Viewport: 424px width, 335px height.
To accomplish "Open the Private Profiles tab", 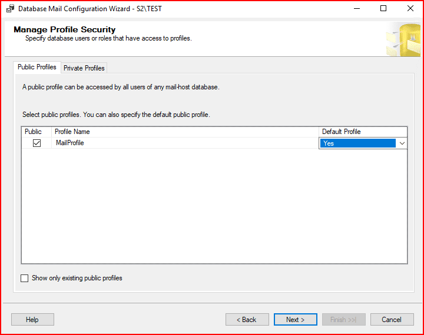I will [x=84, y=68].
